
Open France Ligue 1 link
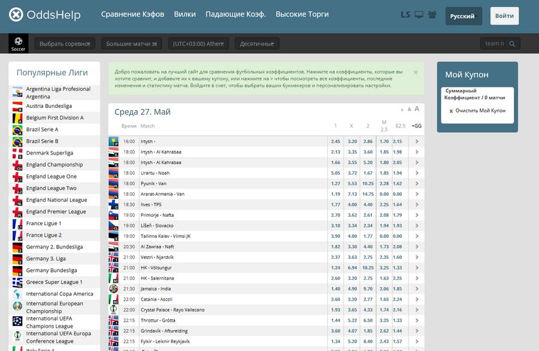pyautogui.click(x=44, y=223)
